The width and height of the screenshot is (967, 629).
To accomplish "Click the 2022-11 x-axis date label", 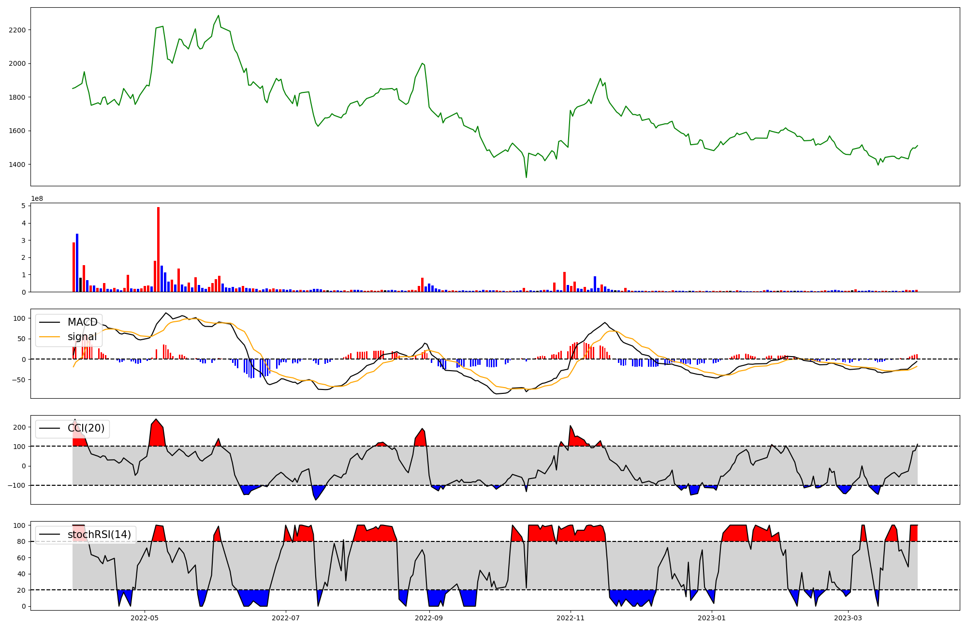I will (x=571, y=618).
